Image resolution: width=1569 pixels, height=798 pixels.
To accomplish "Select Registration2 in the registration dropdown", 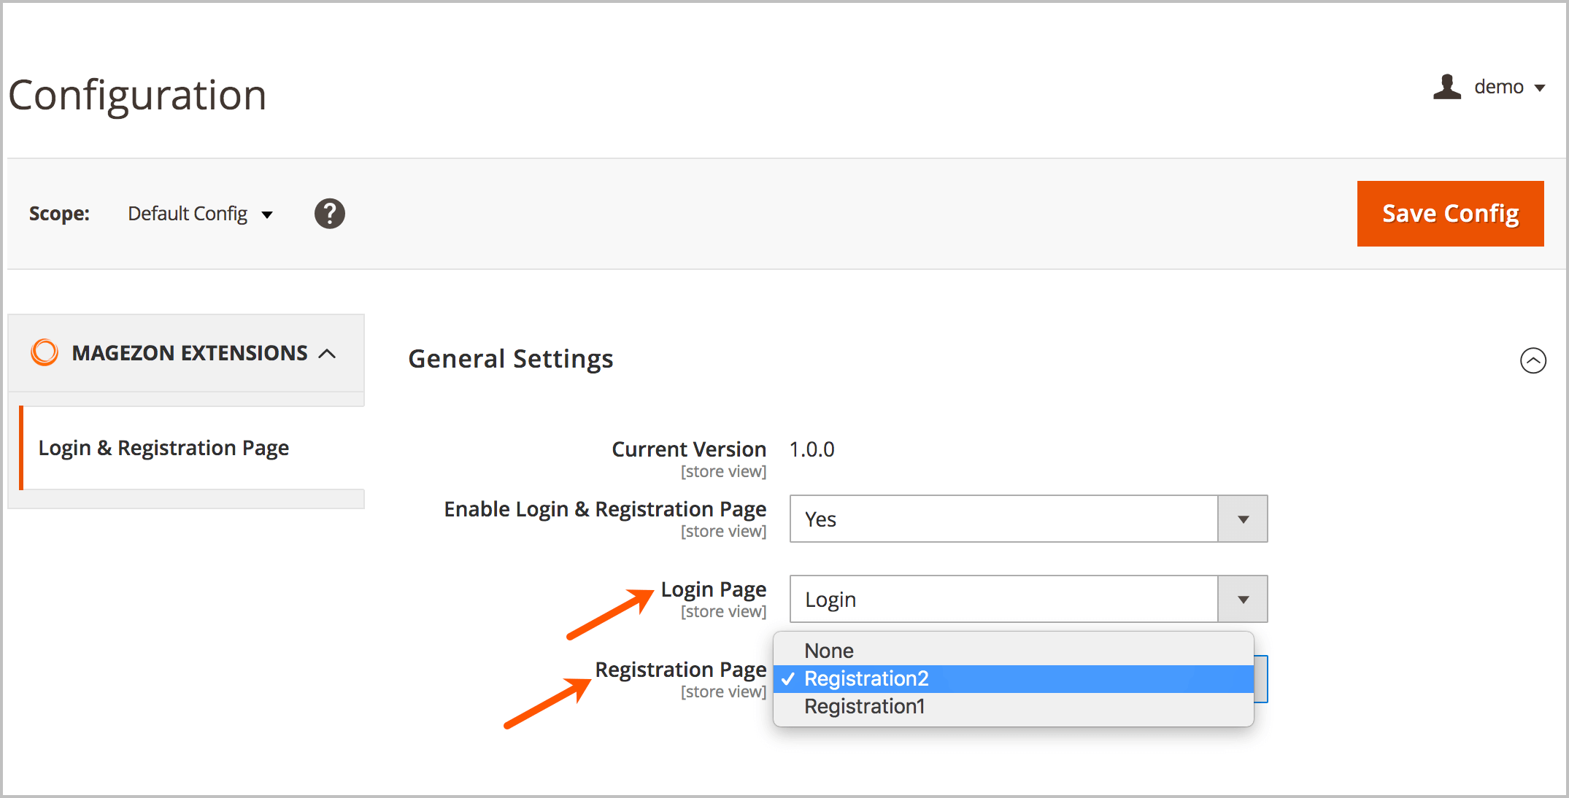I will (866, 678).
